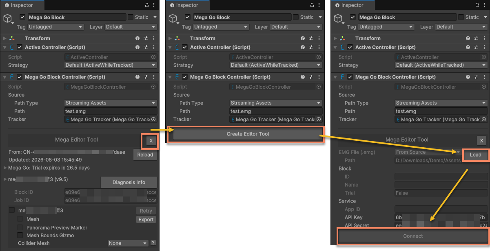Toggle Static checkbox in left Inspector
The image size is (490, 251).
[x=131, y=17]
